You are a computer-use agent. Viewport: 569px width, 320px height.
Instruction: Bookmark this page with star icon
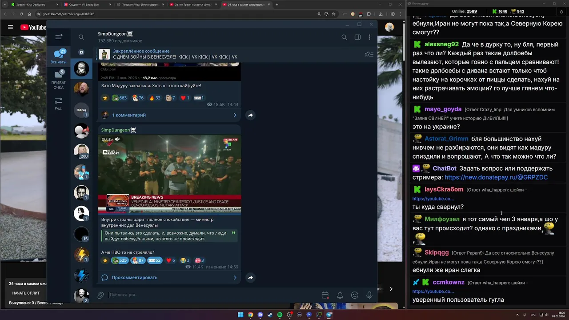point(333,14)
